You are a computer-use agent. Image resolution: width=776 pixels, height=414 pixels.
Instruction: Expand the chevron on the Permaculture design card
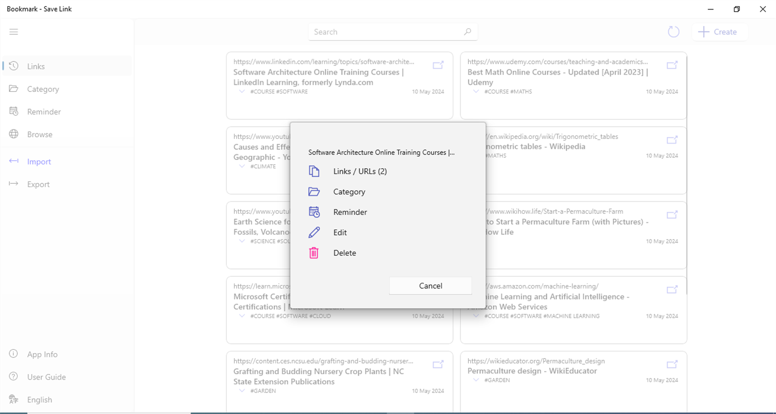(475, 380)
